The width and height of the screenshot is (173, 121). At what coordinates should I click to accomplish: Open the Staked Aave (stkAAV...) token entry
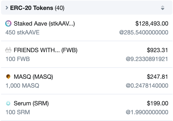click(44, 24)
